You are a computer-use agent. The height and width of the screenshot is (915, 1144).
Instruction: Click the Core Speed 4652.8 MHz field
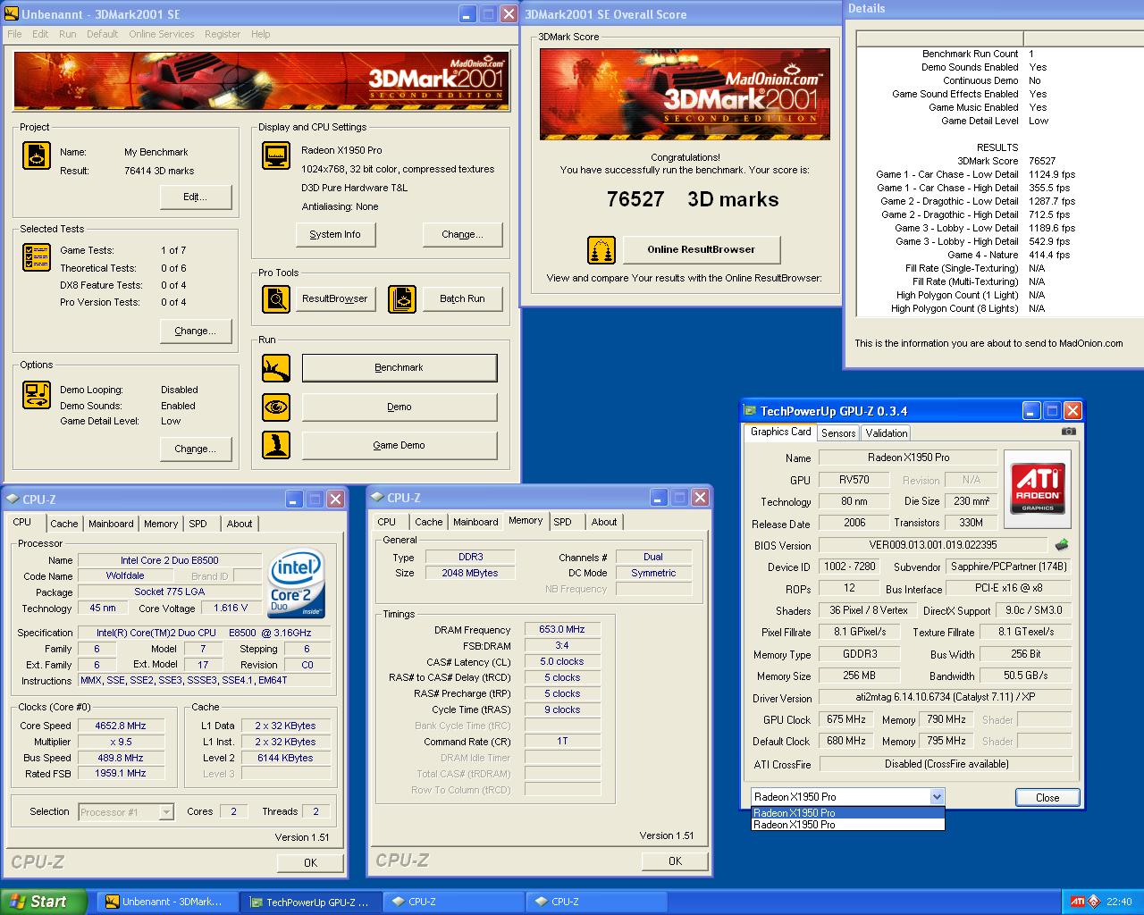[120, 726]
